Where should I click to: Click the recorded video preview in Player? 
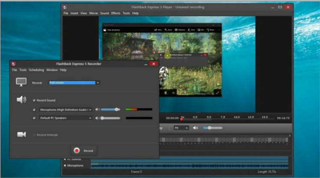pyautogui.click(x=177, y=64)
